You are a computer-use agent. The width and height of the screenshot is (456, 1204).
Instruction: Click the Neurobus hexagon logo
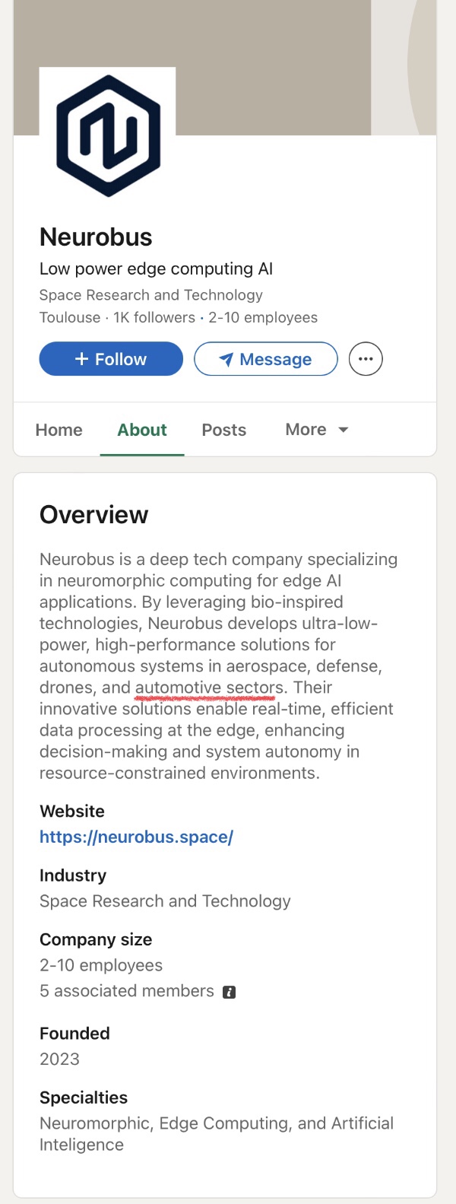click(x=108, y=135)
